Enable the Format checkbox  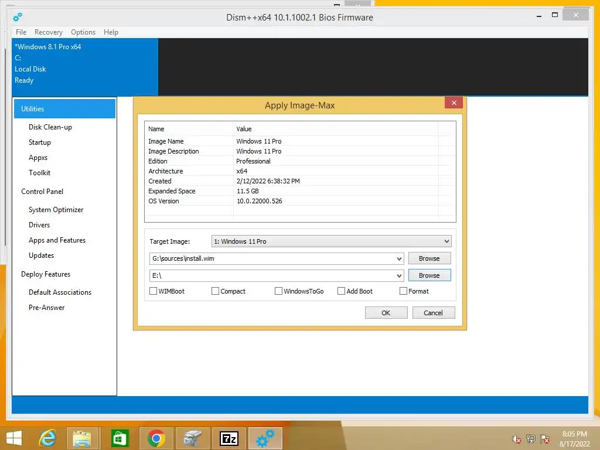403,291
